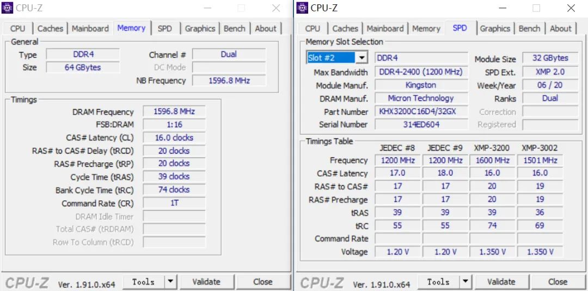Viewport: 588px width, 291px height.
Task: Open About tab in right window
Action: pyautogui.click(x=561, y=28)
